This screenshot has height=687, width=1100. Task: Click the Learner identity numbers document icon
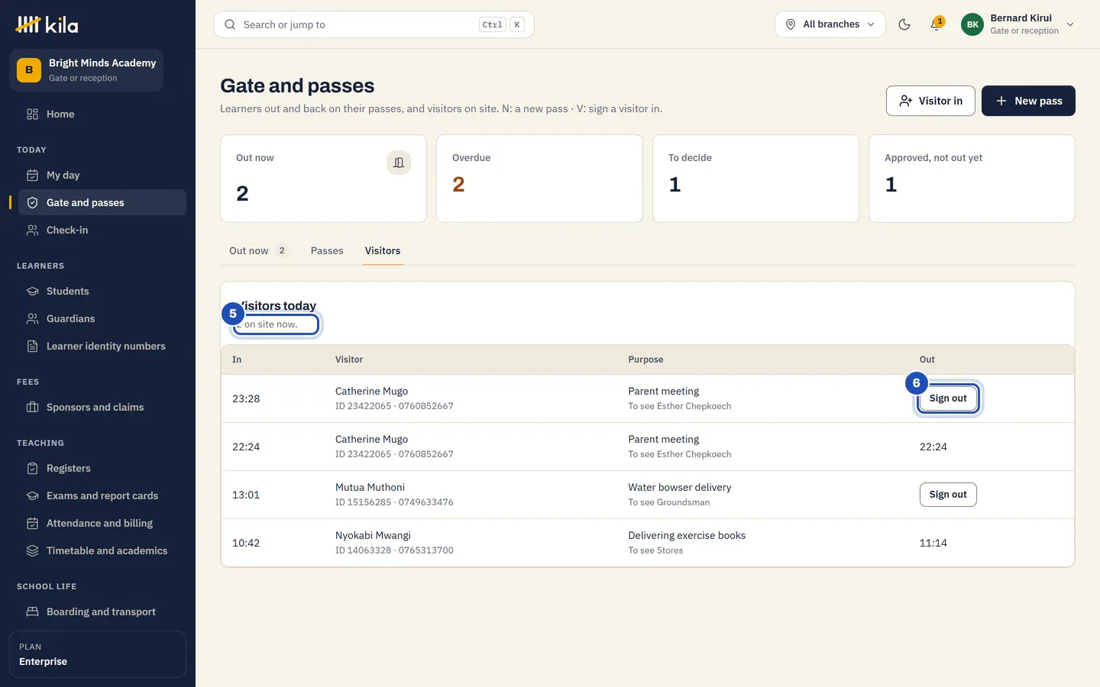click(32, 346)
